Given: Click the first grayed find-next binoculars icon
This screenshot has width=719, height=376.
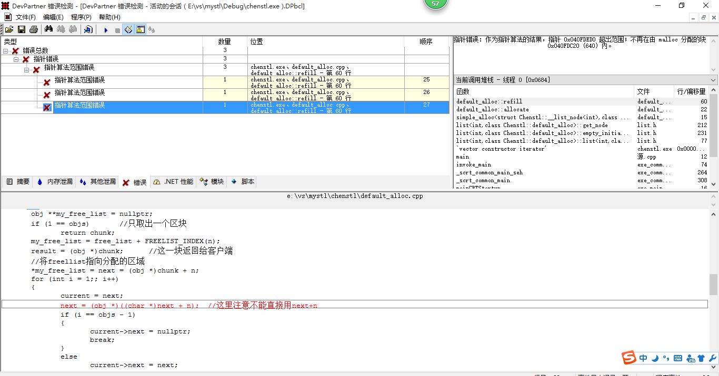Looking at the screenshot, I should coord(61,29).
